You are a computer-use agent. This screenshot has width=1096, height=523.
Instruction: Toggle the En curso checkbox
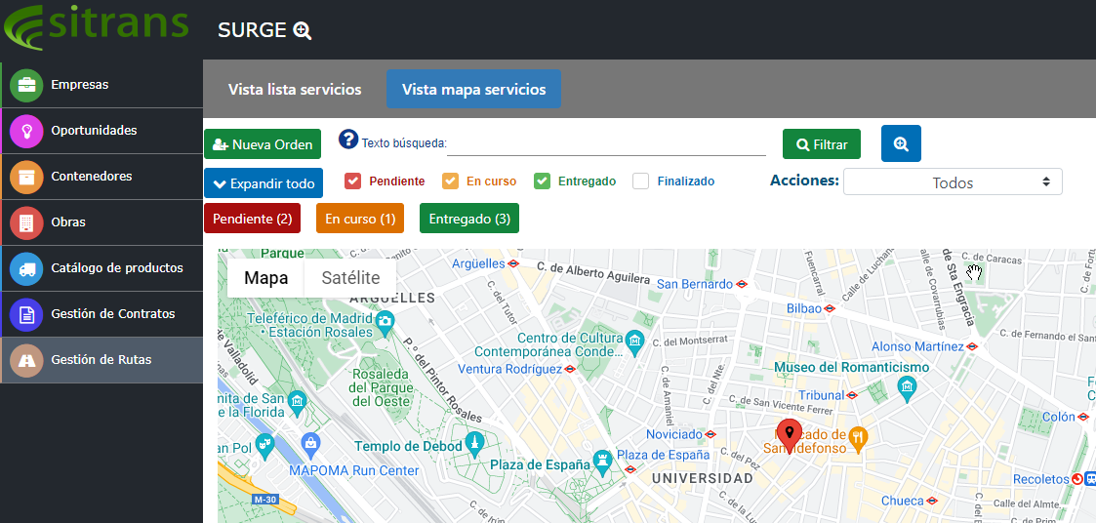click(450, 181)
